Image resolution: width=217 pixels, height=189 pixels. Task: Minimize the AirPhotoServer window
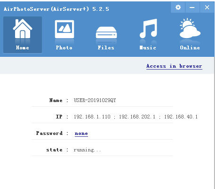[192, 8]
